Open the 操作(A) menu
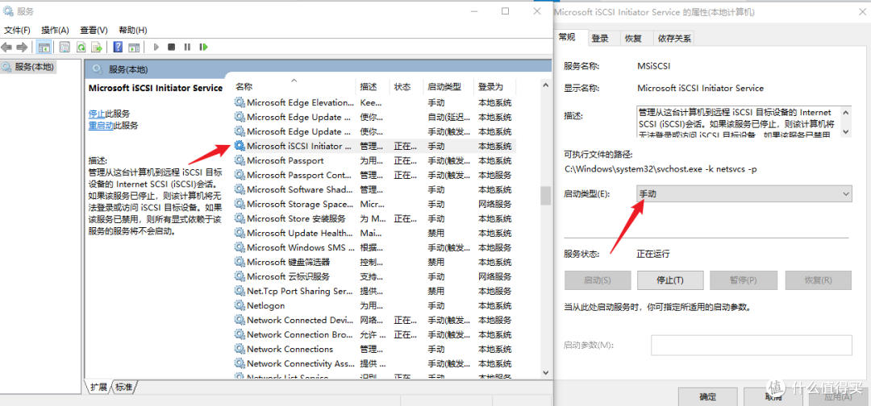The image size is (871, 406). click(56, 30)
